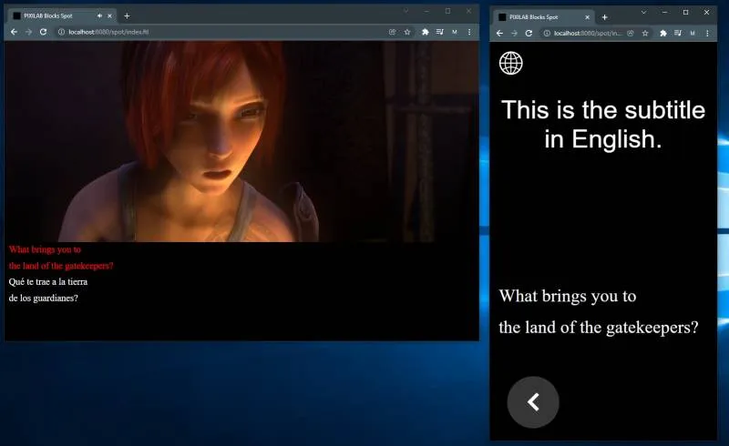Open Extensions puzzle icon in left window

coord(425,32)
